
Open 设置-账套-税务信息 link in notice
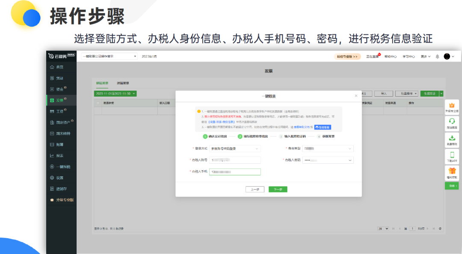point(222,122)
